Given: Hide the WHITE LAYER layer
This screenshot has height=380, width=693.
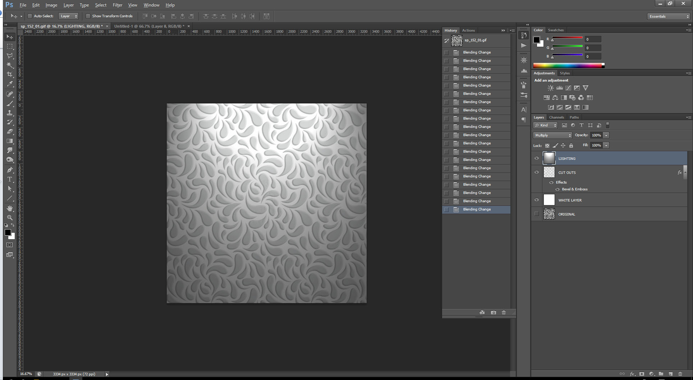Looking at the screenshot, I should pyautogui.click(x=537, y=200).
